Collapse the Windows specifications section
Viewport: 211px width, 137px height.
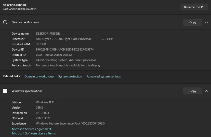[206, 91]
